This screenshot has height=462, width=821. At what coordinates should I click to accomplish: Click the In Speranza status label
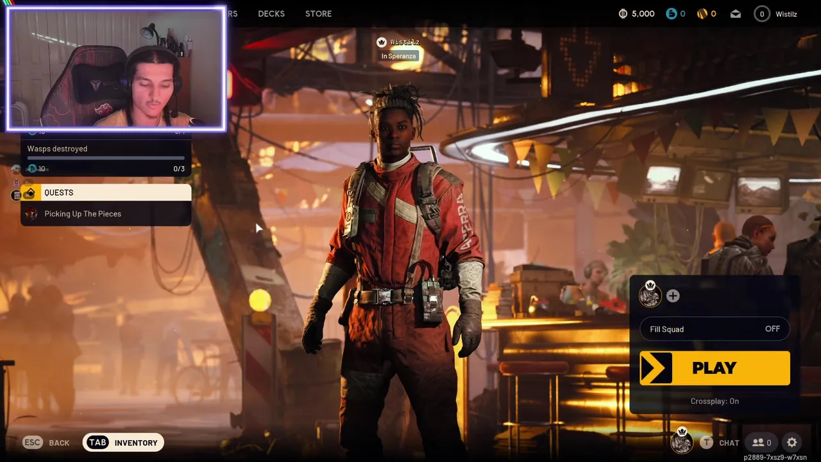(399, 56)
